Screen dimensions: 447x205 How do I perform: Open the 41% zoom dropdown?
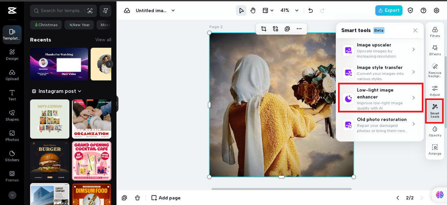(x=290, y=10)
